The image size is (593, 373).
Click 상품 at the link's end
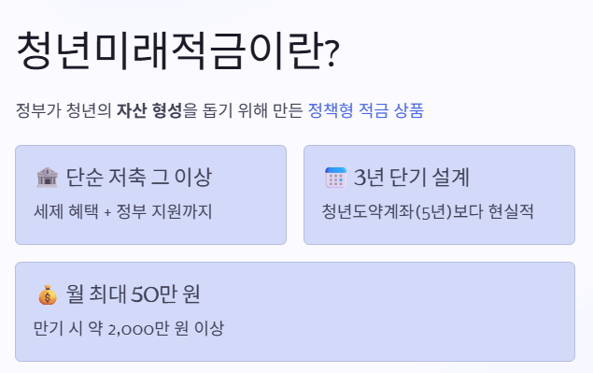pyautogui.click(x=408, y=110)
